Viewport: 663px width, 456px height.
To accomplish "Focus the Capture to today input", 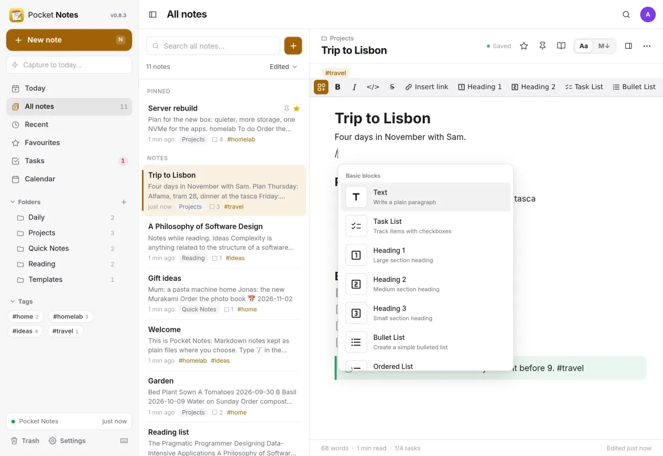I will pyautogui.click(x=69, y=65).
